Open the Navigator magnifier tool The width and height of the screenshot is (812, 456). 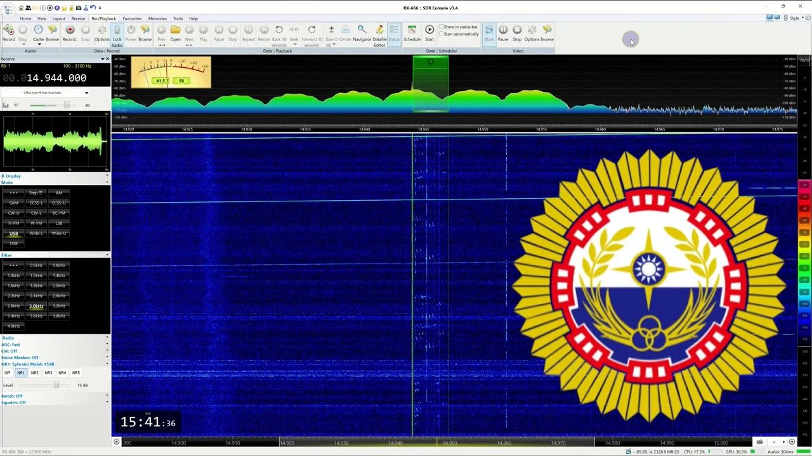click(362, 30)
